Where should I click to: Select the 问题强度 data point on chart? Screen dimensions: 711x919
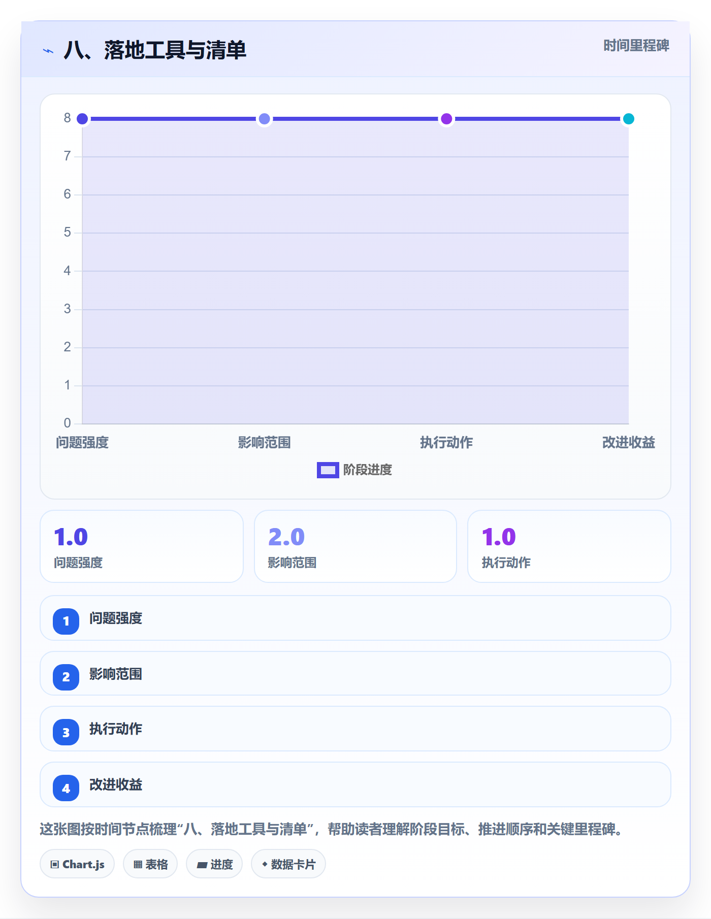[82, 119]
